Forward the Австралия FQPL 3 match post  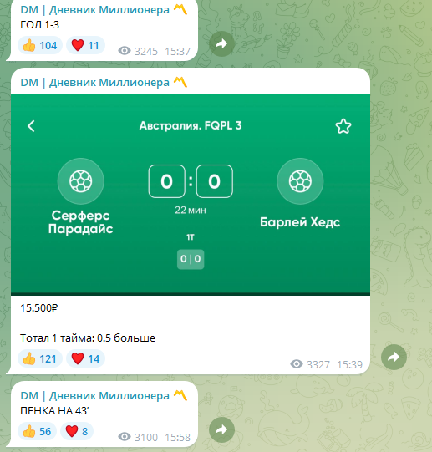tap(394, 357)
